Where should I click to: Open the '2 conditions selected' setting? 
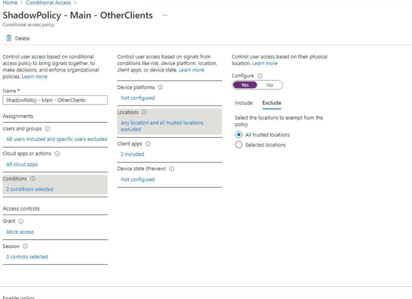coord(30,189)
